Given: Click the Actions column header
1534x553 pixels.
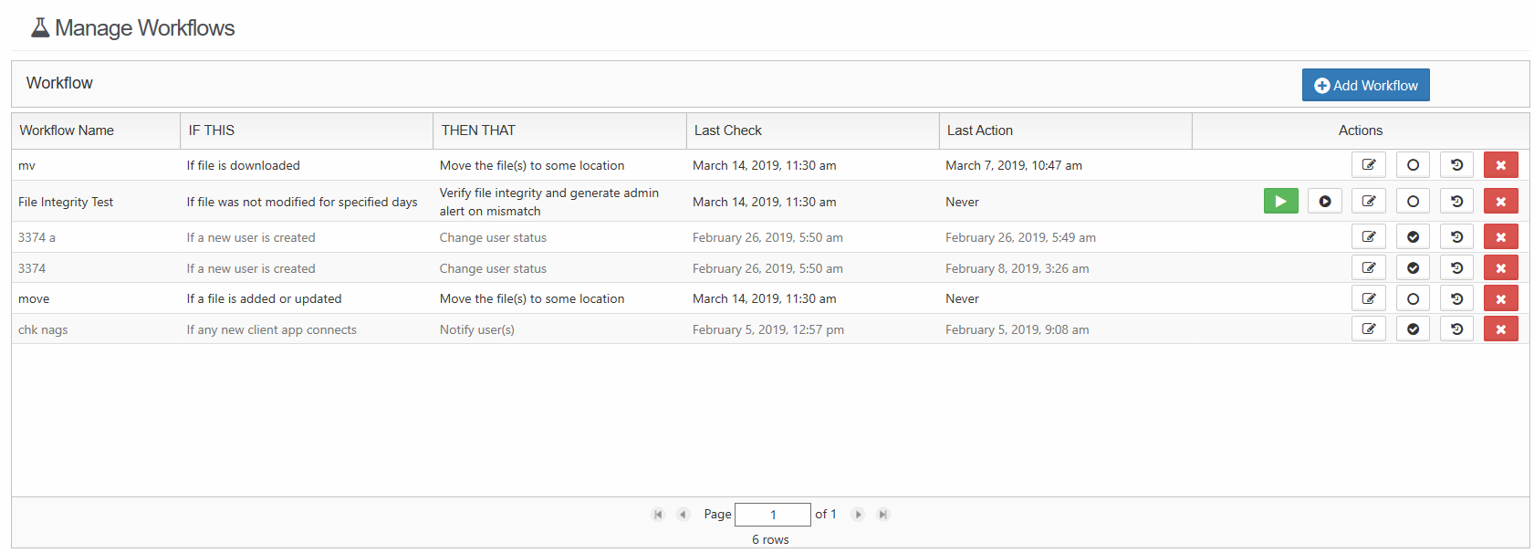Looking at the screenshot, I should point(1361,130).
